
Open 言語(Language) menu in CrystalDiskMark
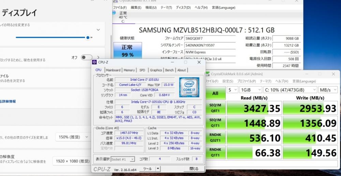click(x=304, y=81)
